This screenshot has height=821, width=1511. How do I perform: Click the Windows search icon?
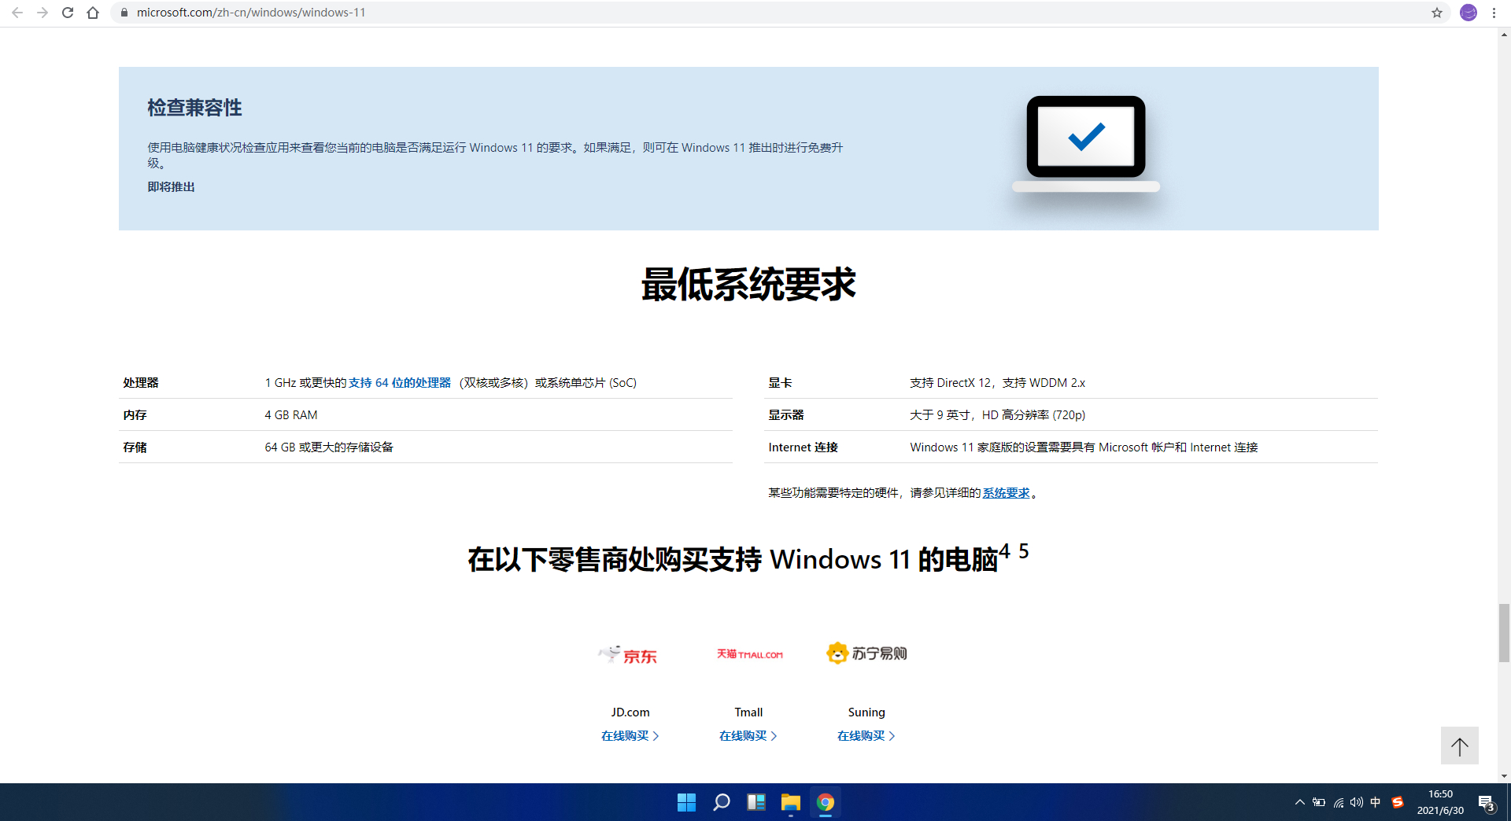point(721,802)
